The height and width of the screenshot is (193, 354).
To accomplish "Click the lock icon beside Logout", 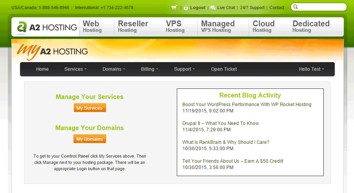I will (186, 8).
